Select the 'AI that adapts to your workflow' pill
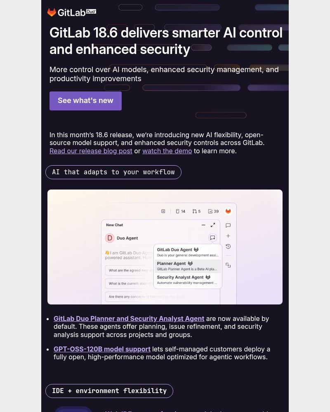330x412 pixels. 113,172
